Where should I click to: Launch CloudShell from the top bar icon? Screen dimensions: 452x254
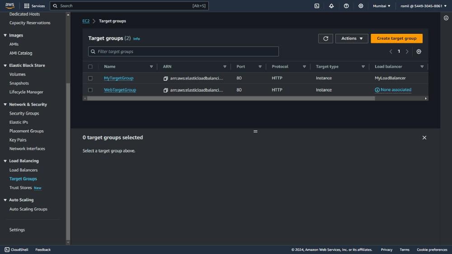317,6
